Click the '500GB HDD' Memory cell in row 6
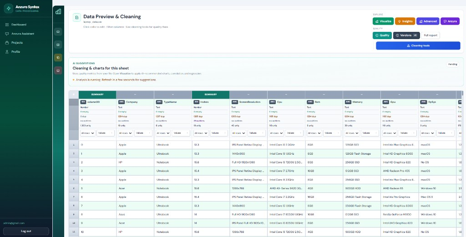Screen dimensions: 466x237 click(362, 188)
